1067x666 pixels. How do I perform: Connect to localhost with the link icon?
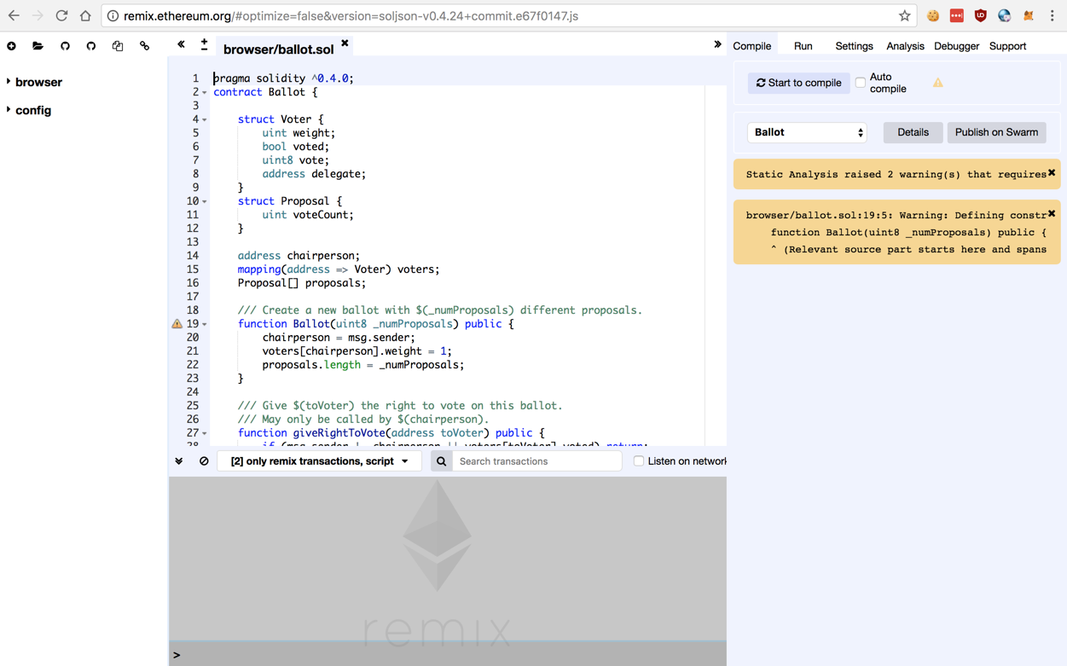point(144,46)
